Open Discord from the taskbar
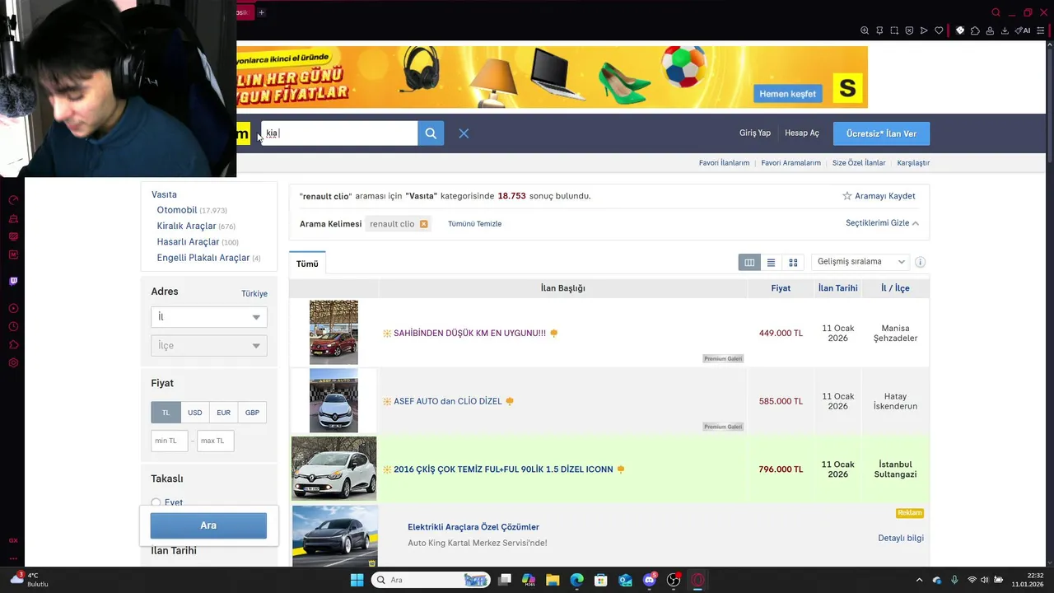Viewport: 1054px width, 593px height. [650, 580]
